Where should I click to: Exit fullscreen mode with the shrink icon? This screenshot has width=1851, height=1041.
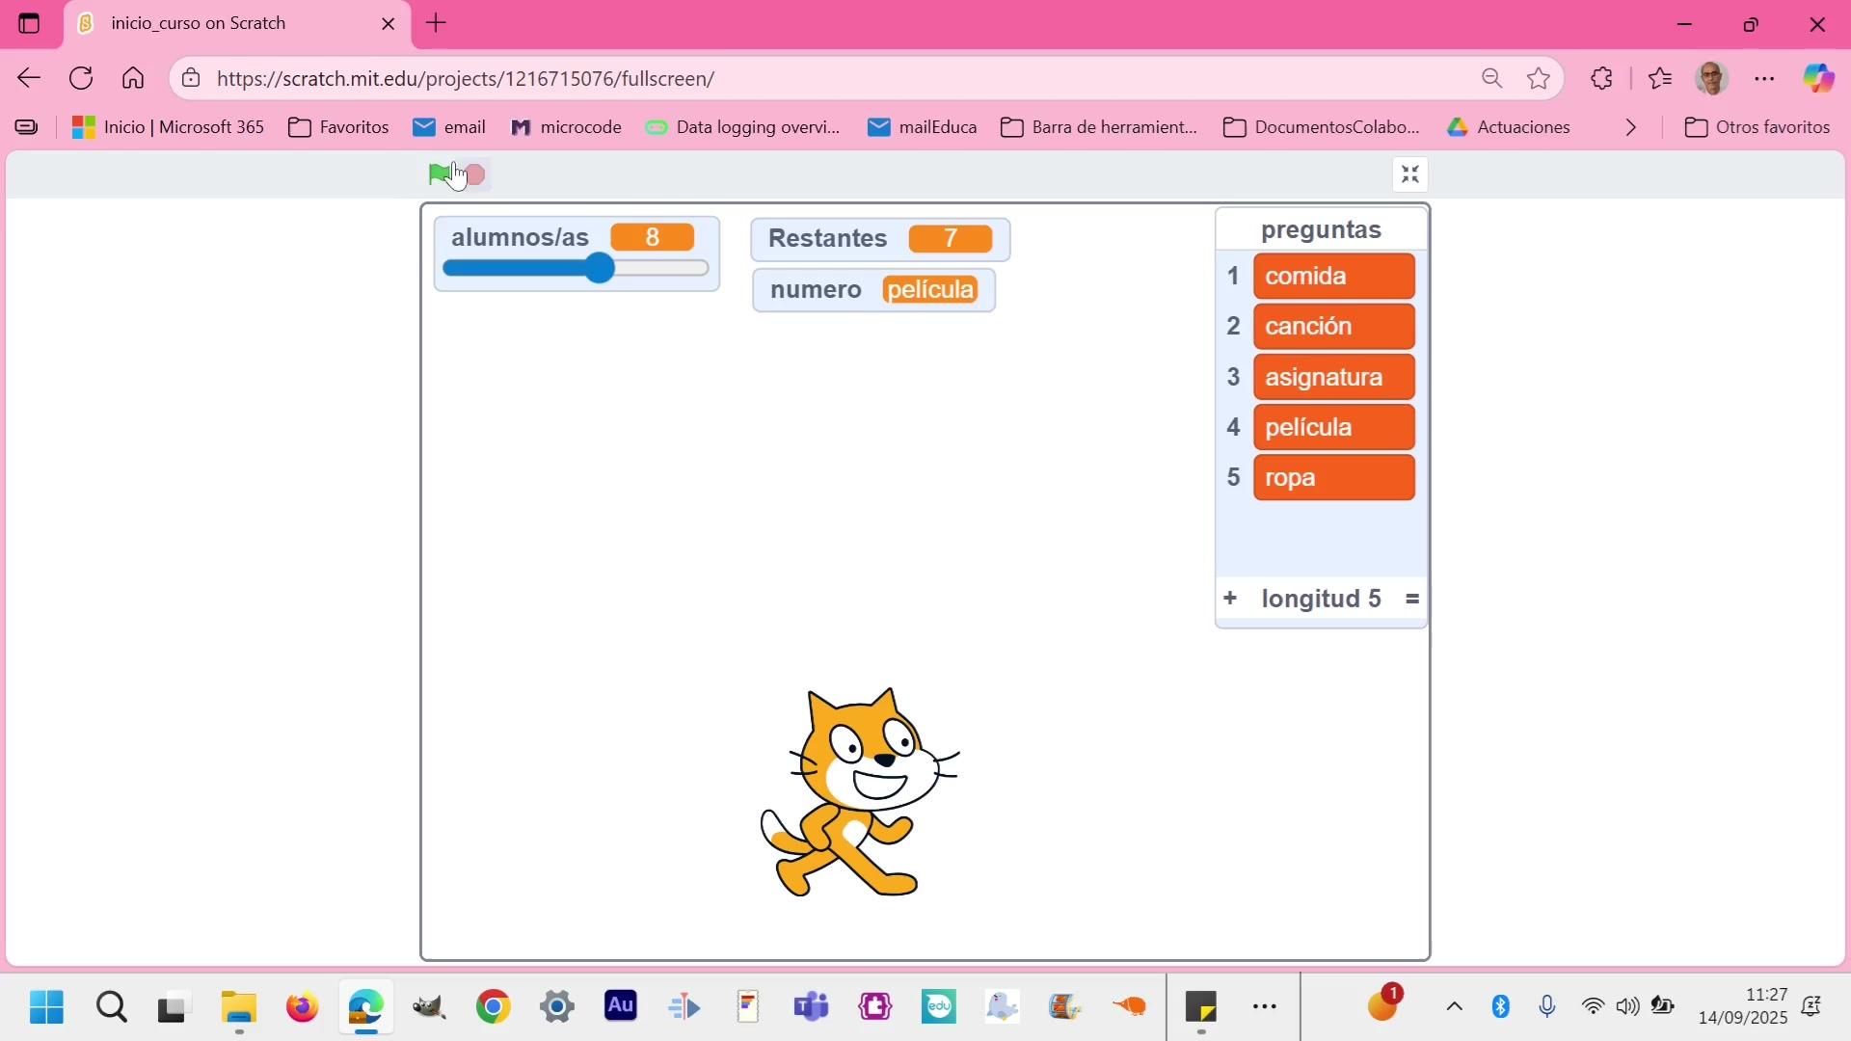pos(1409,174)
